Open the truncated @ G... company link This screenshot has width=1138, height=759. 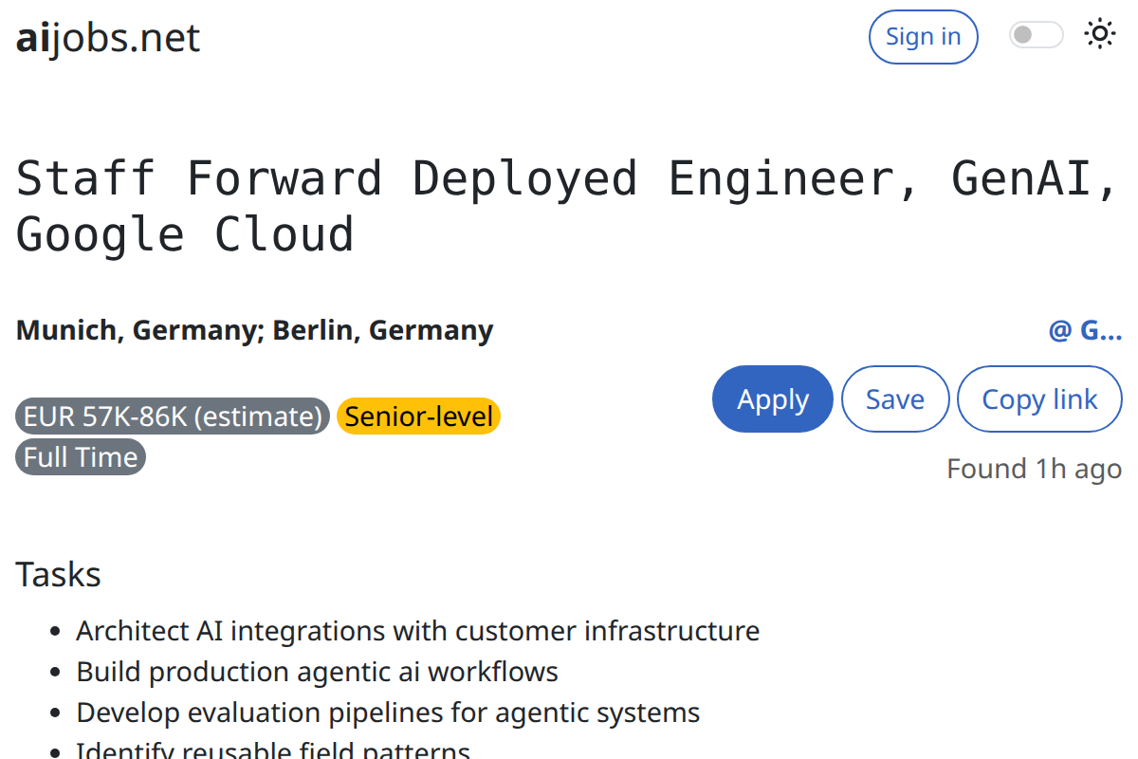(1085, 330)
